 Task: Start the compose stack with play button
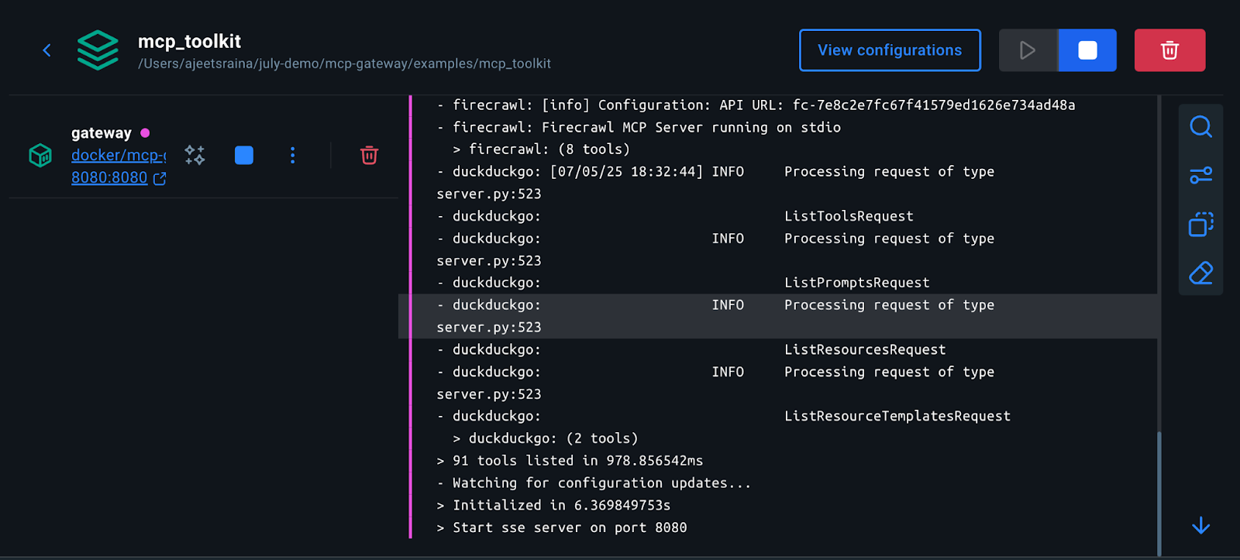[x=1028, y=50]
